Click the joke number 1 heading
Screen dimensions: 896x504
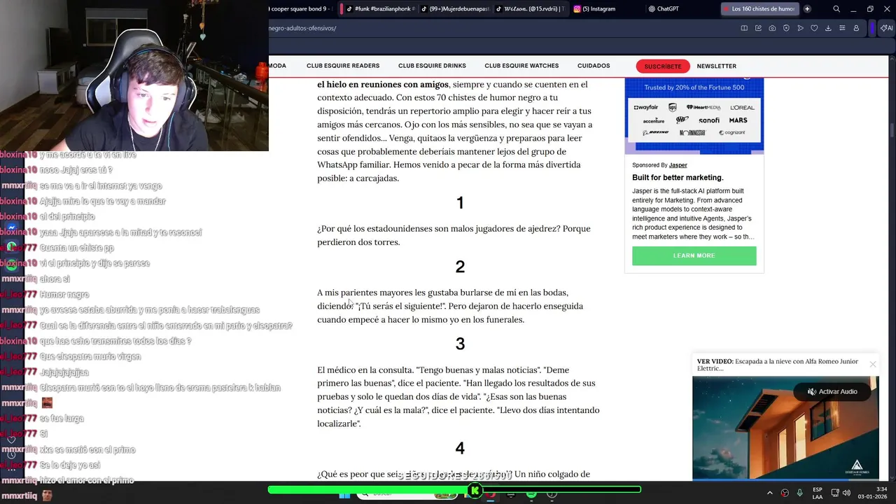click(x=460, y=203)
